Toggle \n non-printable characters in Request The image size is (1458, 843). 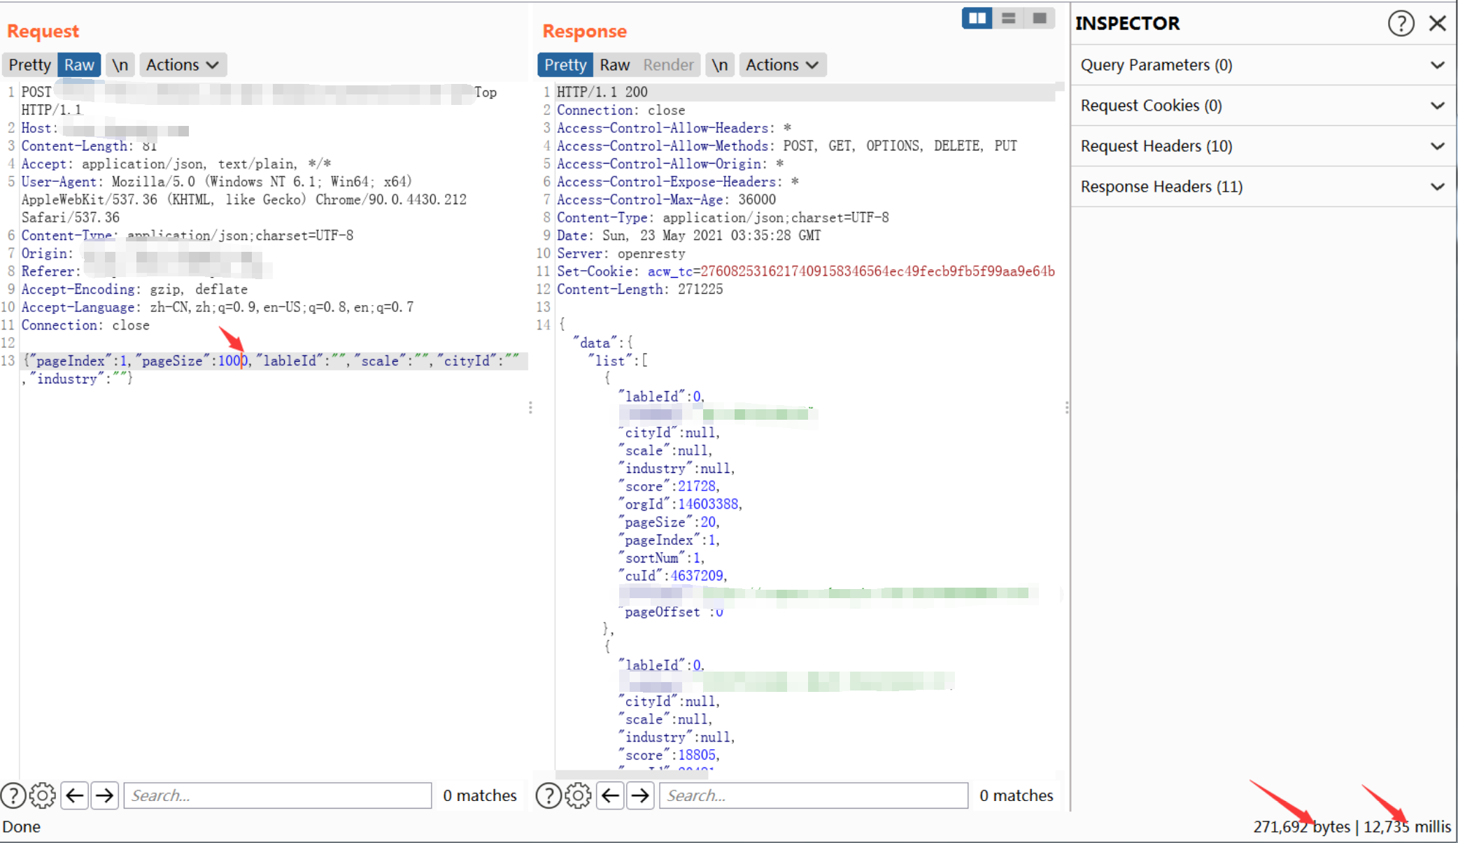coord(120,65)
